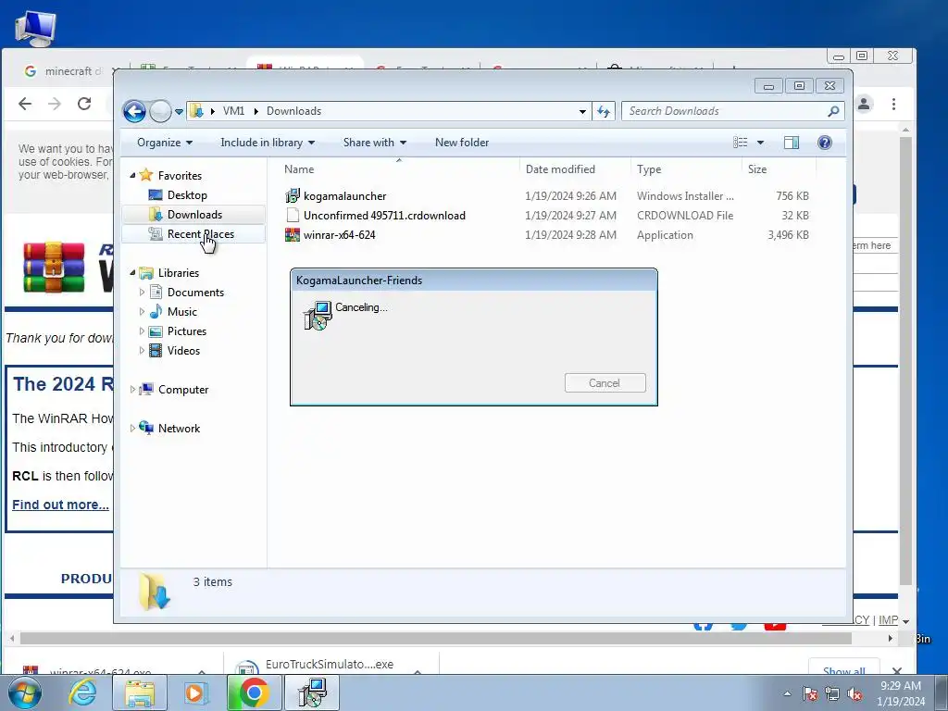948x711 pixels.
Task: Open the Organize menu
Action: pyautogui.click(x=165, y=143)
